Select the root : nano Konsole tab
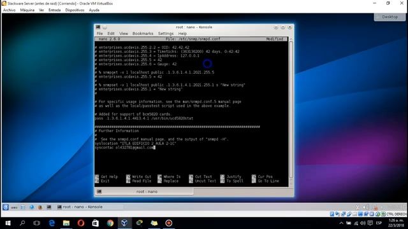The image size is (408, 229). [x=144, y=191]
